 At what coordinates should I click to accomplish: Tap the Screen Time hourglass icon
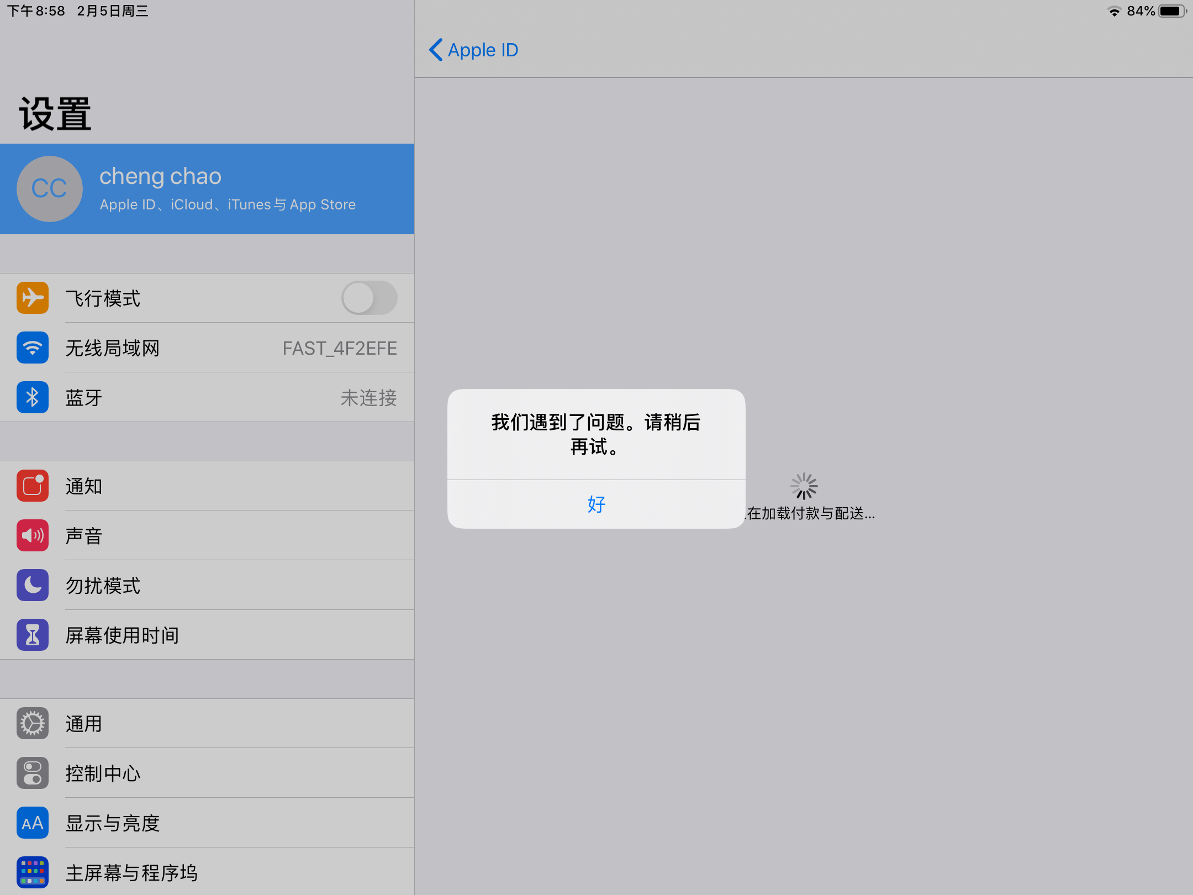[x=33, y=635]
